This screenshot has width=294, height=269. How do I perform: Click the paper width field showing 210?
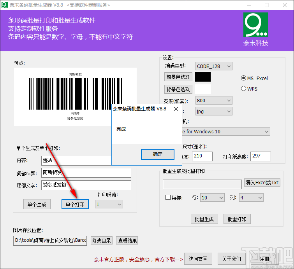pyautogui.click(x=202, y=156)
